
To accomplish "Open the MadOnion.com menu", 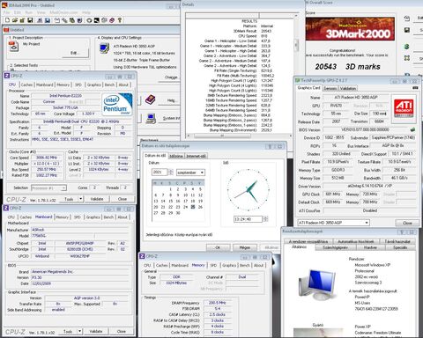I will click(x=63, y=12).
